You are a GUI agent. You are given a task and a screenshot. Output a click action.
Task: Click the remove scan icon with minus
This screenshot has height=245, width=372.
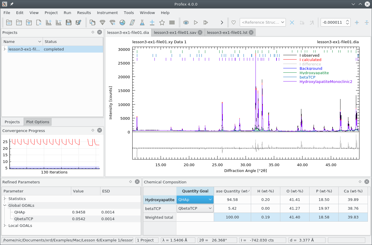point(59,22)
